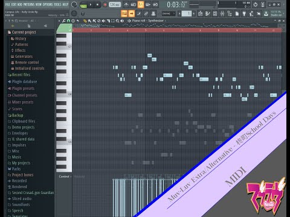Viewport: 290px width, 217px height.
Task: Toggle the green magnet snap icon
Action: [x=68, y=20]
